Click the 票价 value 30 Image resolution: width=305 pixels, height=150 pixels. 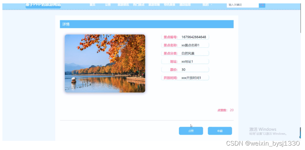183,69
